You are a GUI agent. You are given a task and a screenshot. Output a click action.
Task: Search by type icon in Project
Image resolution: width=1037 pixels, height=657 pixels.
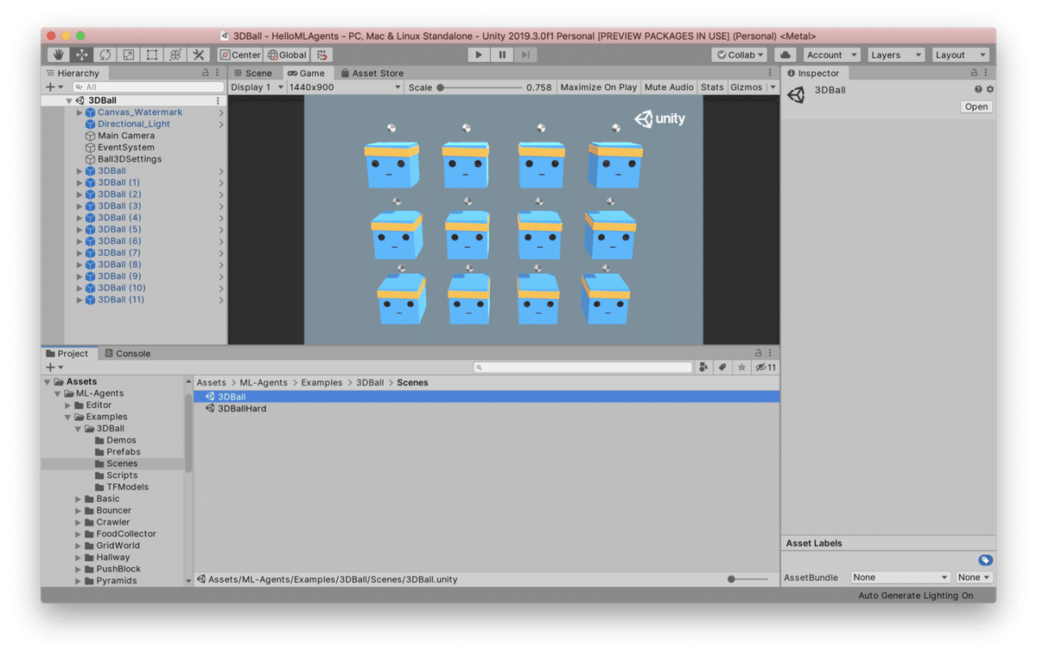click(x=704, y=367)
